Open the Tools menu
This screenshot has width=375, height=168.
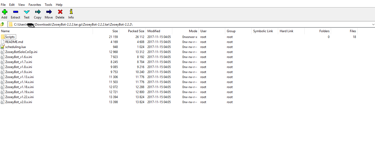pos(48,5)
